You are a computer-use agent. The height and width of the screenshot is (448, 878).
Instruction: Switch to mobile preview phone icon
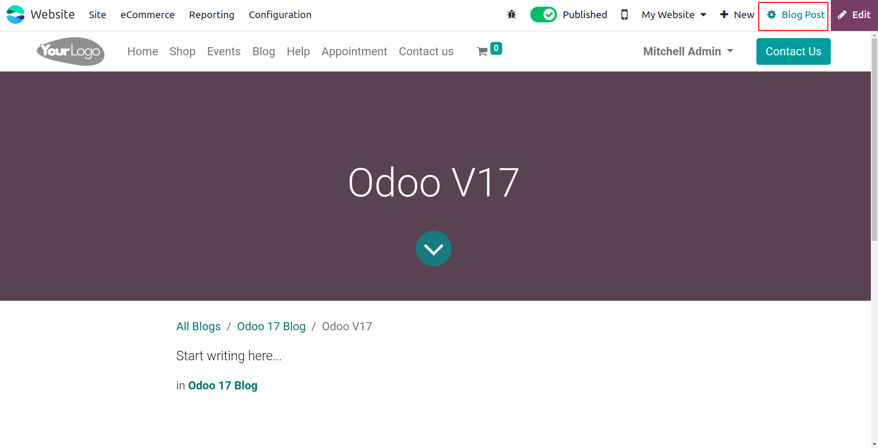[624, 15]
